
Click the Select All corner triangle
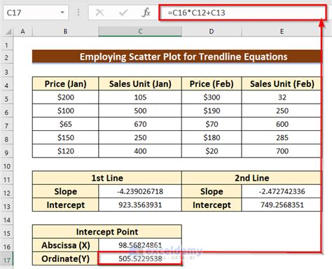[8, 32]
